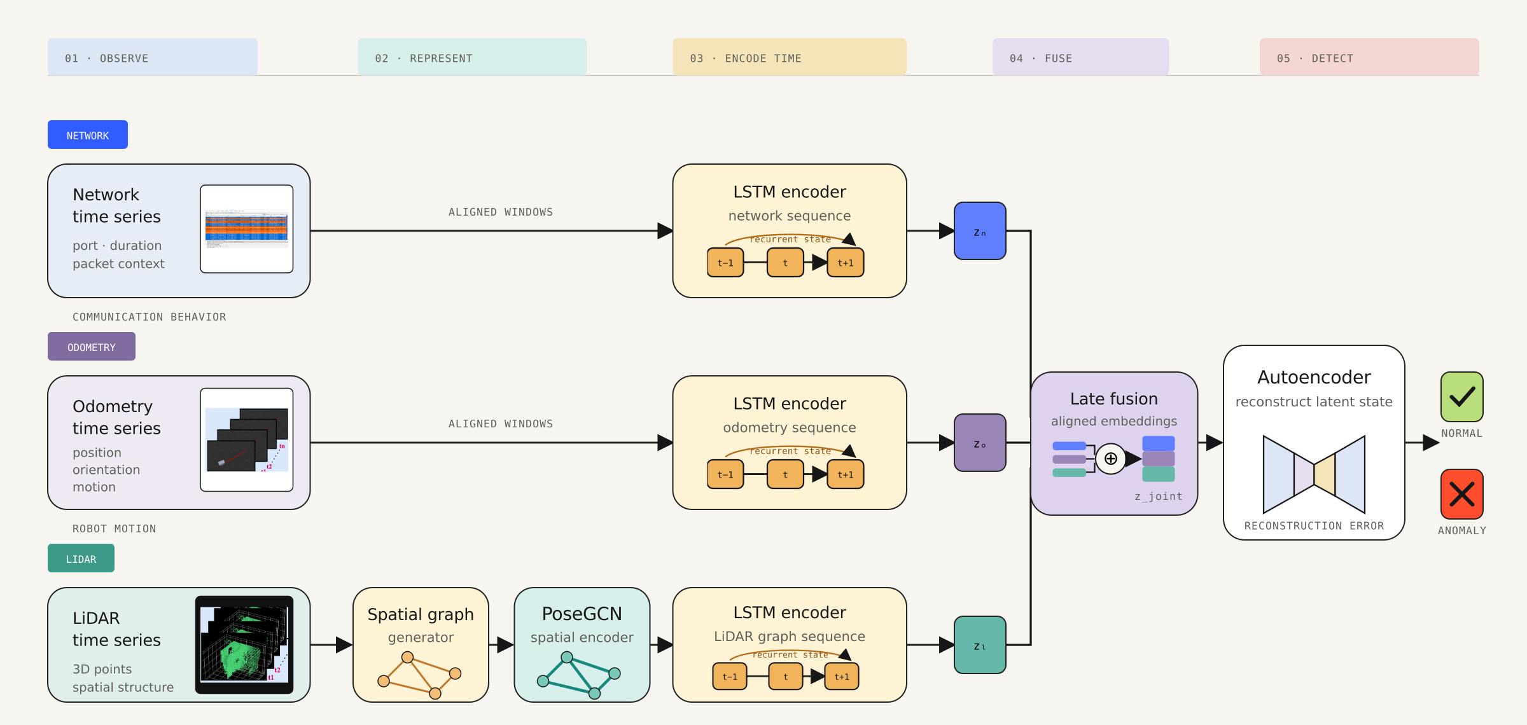
Task: Click the '3D points' text
Action: pyautogui.click(x=102, y=669)
